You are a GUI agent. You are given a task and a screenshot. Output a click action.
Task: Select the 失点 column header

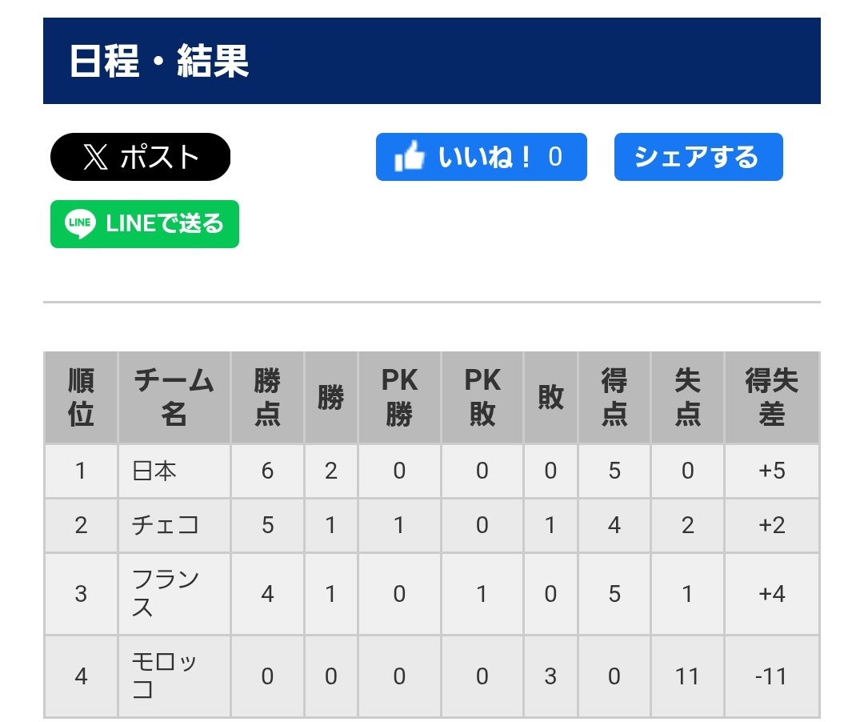687,397
